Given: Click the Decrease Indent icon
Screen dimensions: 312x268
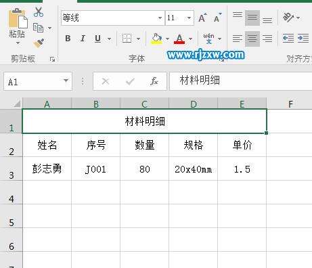Looking at the screenshot, I should (288, 39).
